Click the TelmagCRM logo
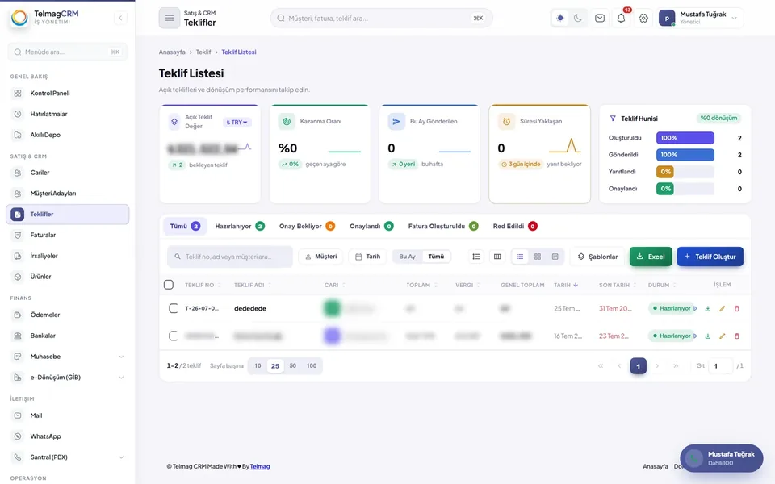Viewport: 775px width, 484px height. pyautogui.click(x=44, y=18)
